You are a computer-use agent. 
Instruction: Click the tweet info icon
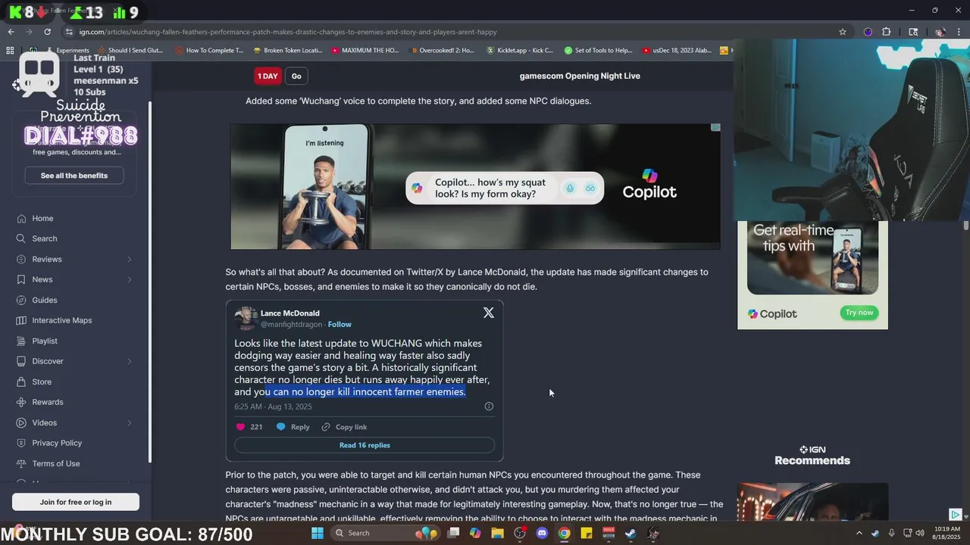pyautogui.click(x=489, y=406)
